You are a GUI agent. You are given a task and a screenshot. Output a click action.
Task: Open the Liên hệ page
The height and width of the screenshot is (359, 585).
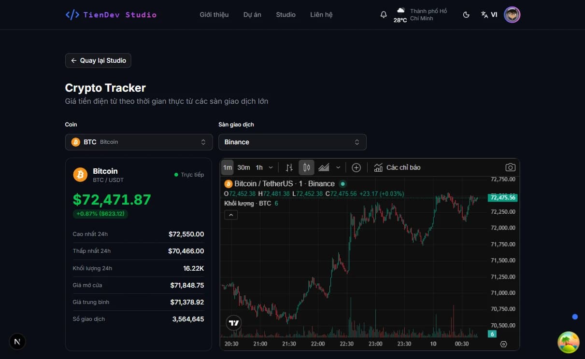tap(321, 14)
